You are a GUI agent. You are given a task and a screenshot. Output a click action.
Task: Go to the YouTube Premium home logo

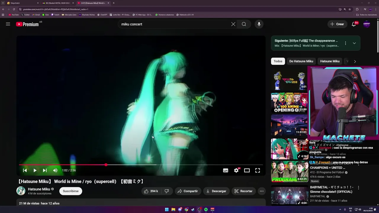(27, 24)
